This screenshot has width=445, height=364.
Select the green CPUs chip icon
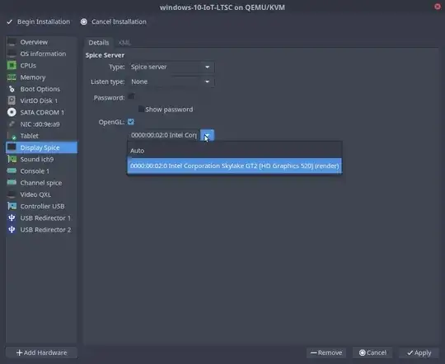tap(12, 66)
